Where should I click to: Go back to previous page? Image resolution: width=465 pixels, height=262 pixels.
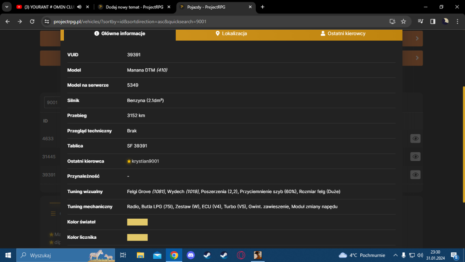coord(8,21)
